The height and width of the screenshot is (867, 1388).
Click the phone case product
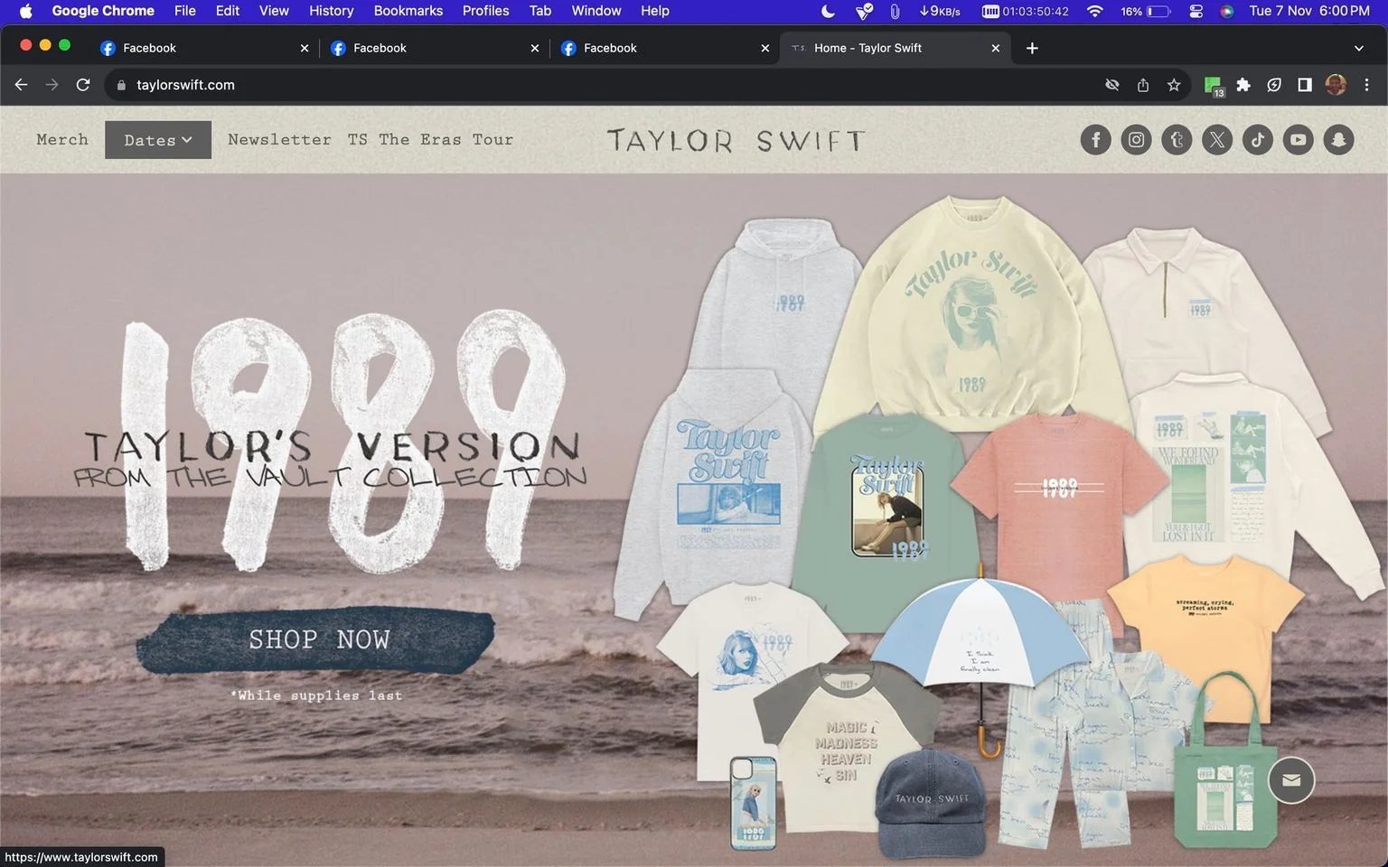[753, 803]
